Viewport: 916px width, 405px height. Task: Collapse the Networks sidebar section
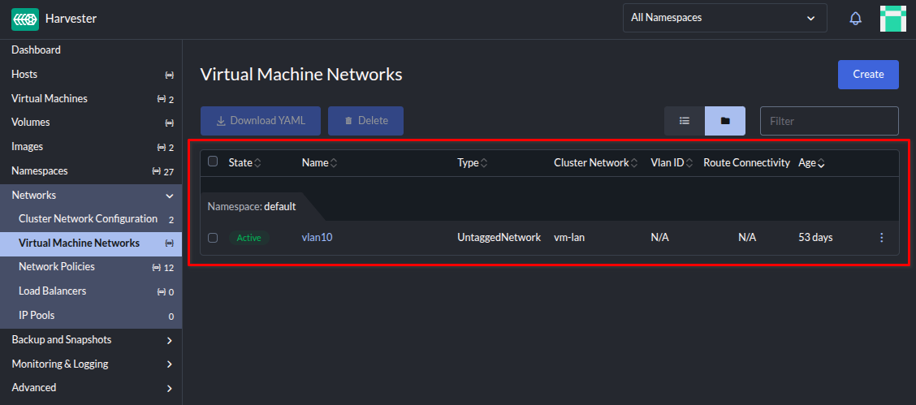169,196
